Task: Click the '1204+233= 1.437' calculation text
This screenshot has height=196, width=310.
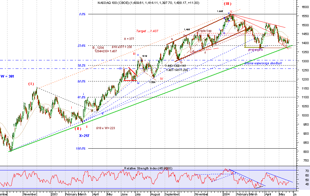Action: (x=106, y=51)
